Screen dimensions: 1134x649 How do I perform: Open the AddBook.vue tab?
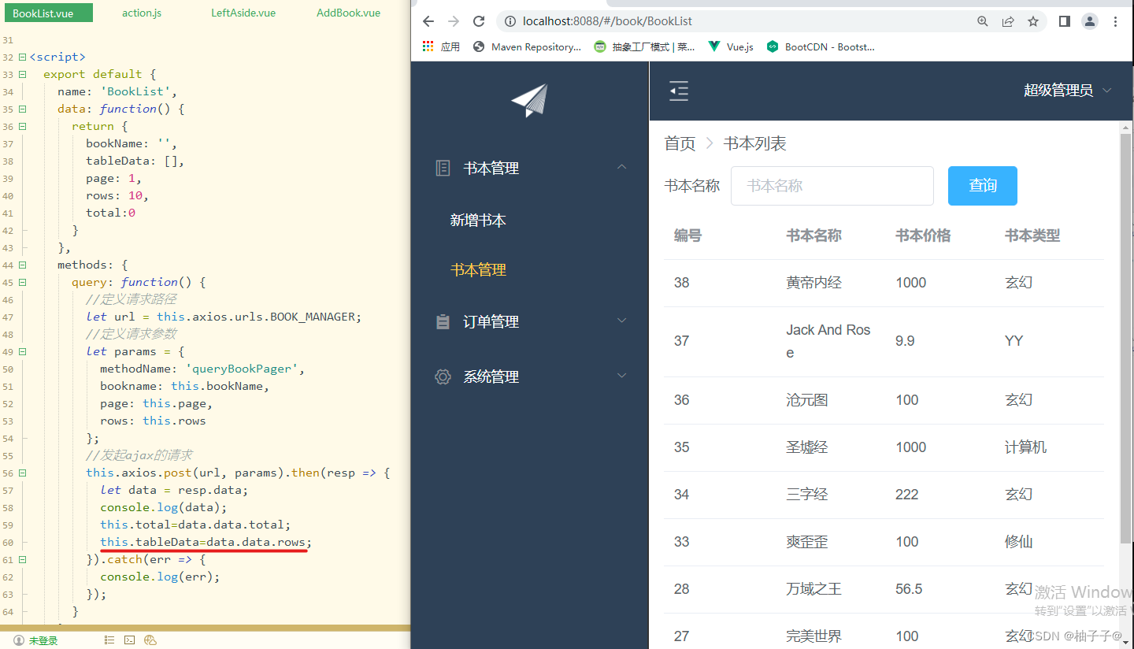(348, 13)
